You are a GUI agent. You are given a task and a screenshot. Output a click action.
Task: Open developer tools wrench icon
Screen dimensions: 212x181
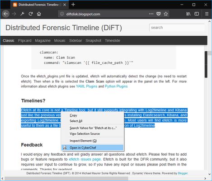[23, 14]
